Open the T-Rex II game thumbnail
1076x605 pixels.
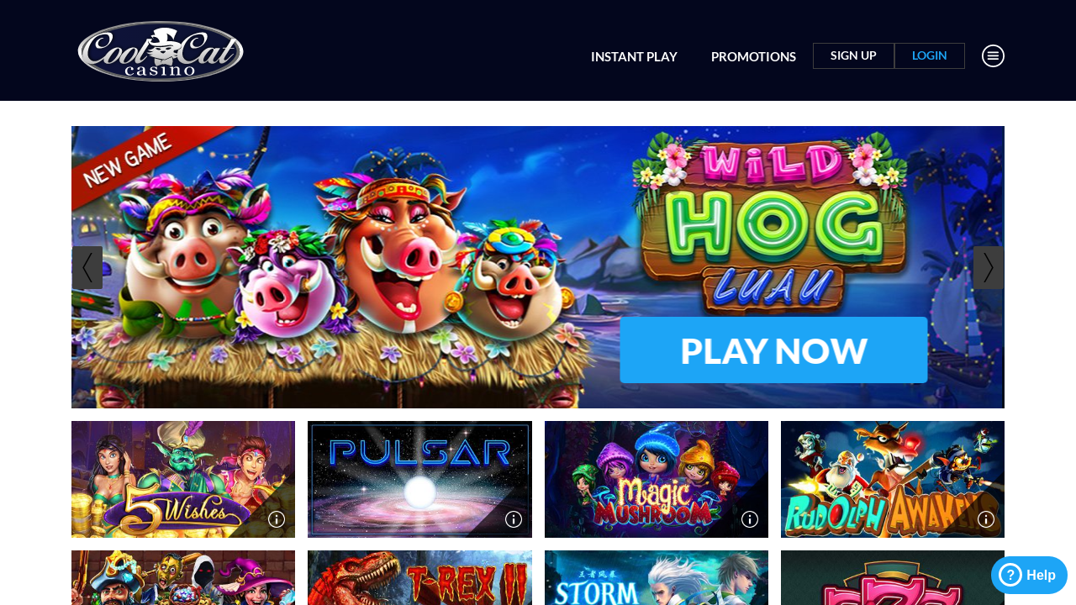tap(419, 578)
